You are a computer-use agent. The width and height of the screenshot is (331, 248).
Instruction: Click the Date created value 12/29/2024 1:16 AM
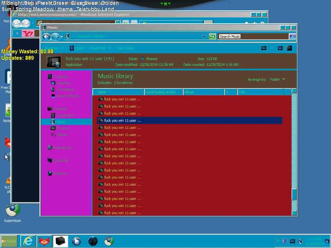click(x=222, y=65)
